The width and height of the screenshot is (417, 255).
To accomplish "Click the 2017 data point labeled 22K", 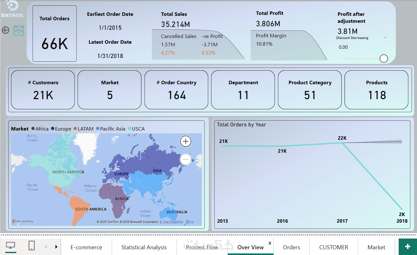I will (342, 143).
